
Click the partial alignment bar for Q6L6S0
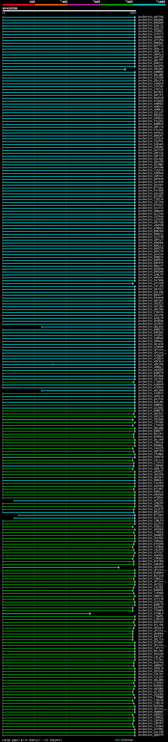89,327
